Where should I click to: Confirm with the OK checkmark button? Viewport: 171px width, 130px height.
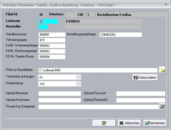click(104, 123)
